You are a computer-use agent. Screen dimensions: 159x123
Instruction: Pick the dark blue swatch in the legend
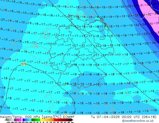(x=24, y=120)
